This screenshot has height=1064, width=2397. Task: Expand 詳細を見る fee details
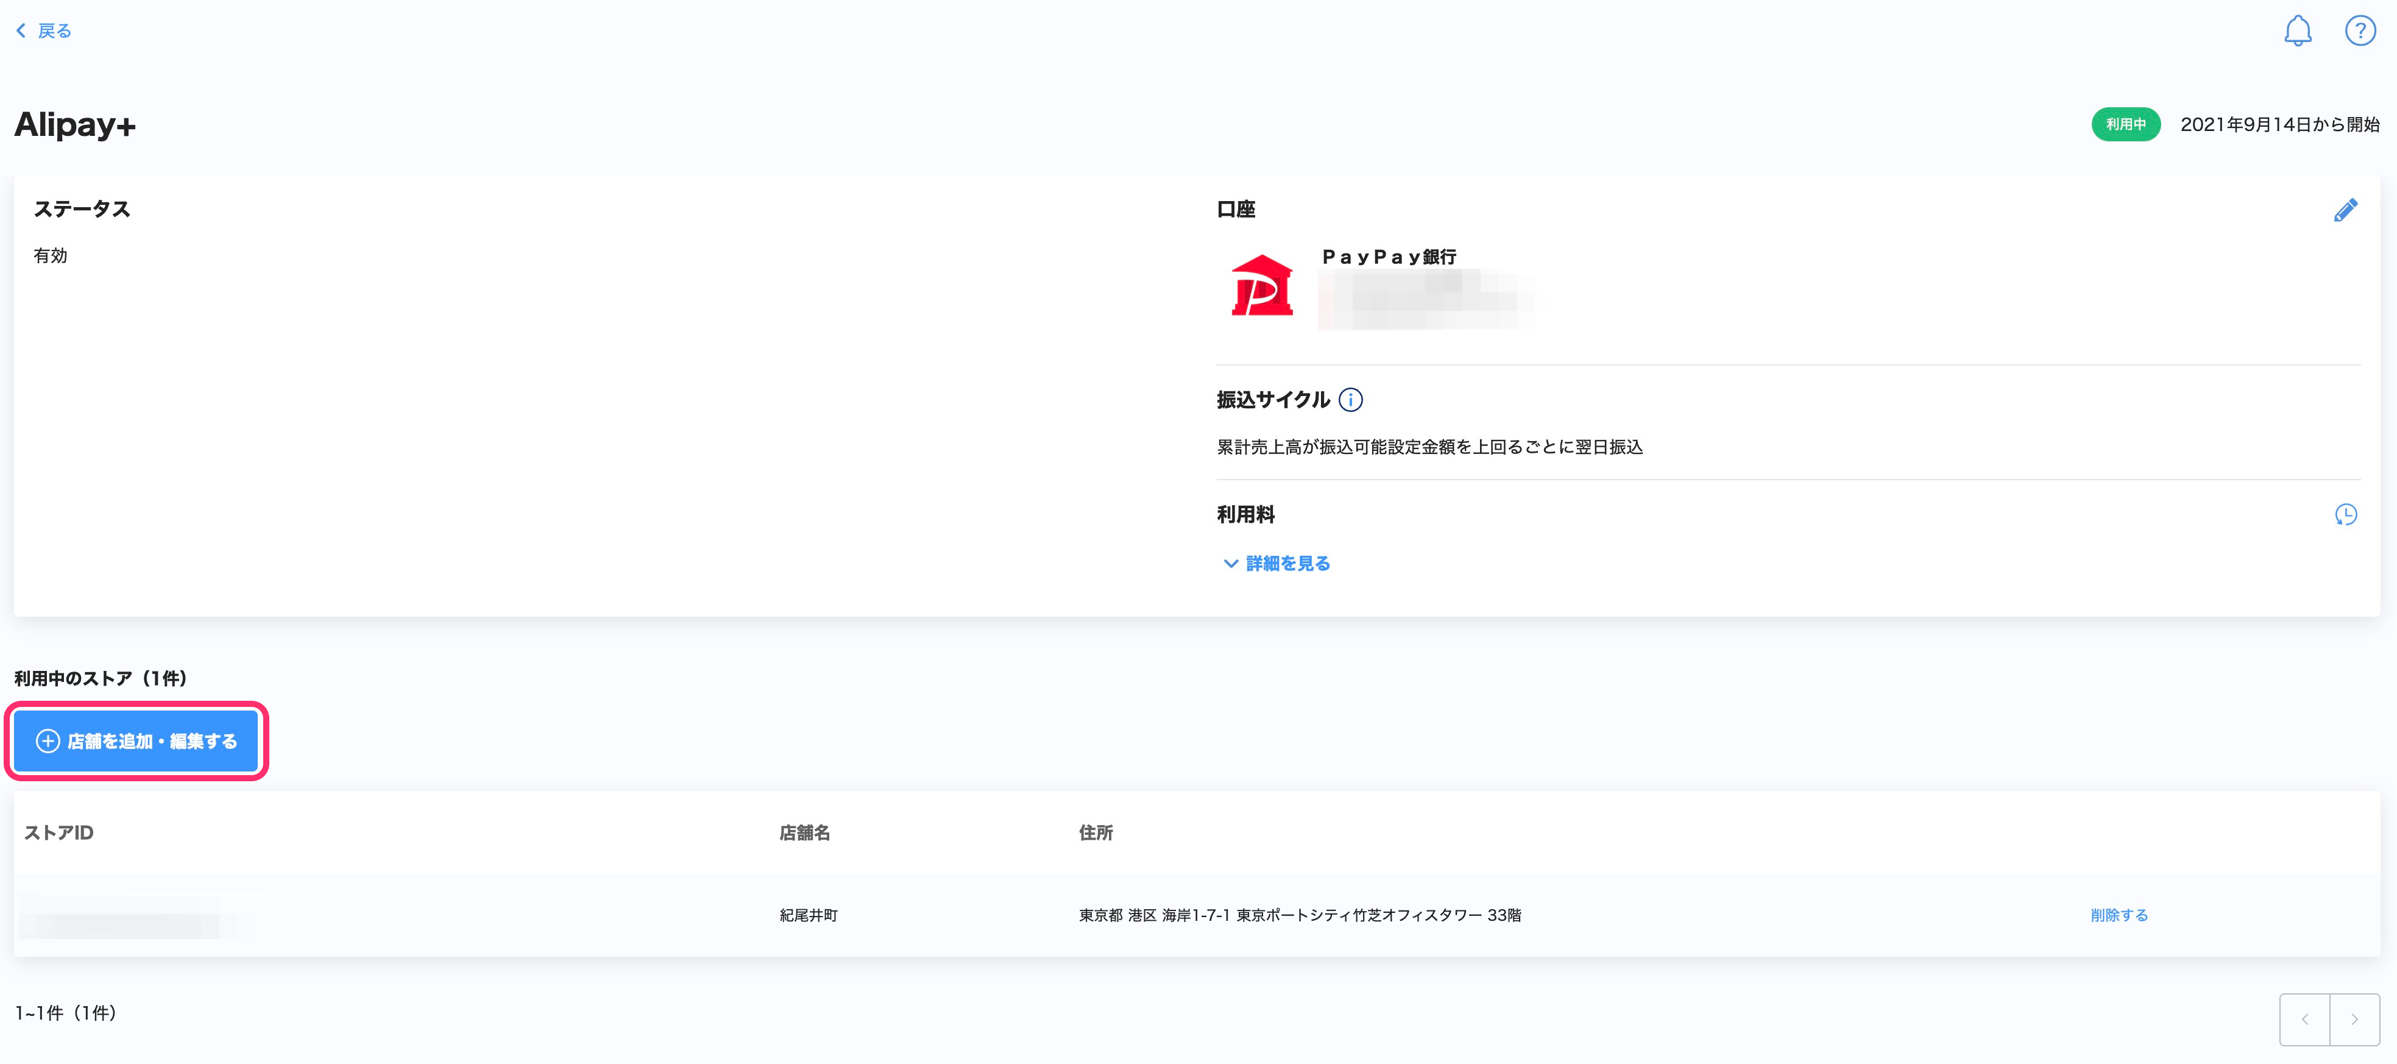[1278, 563]
